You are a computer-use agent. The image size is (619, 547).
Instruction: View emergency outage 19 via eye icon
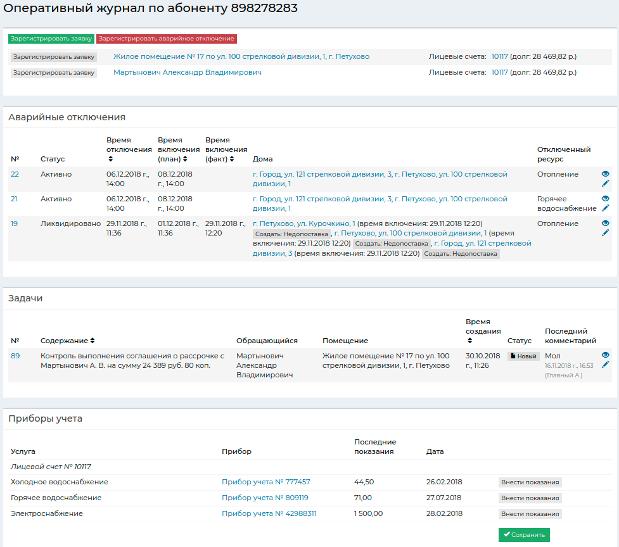coord(605,223)
